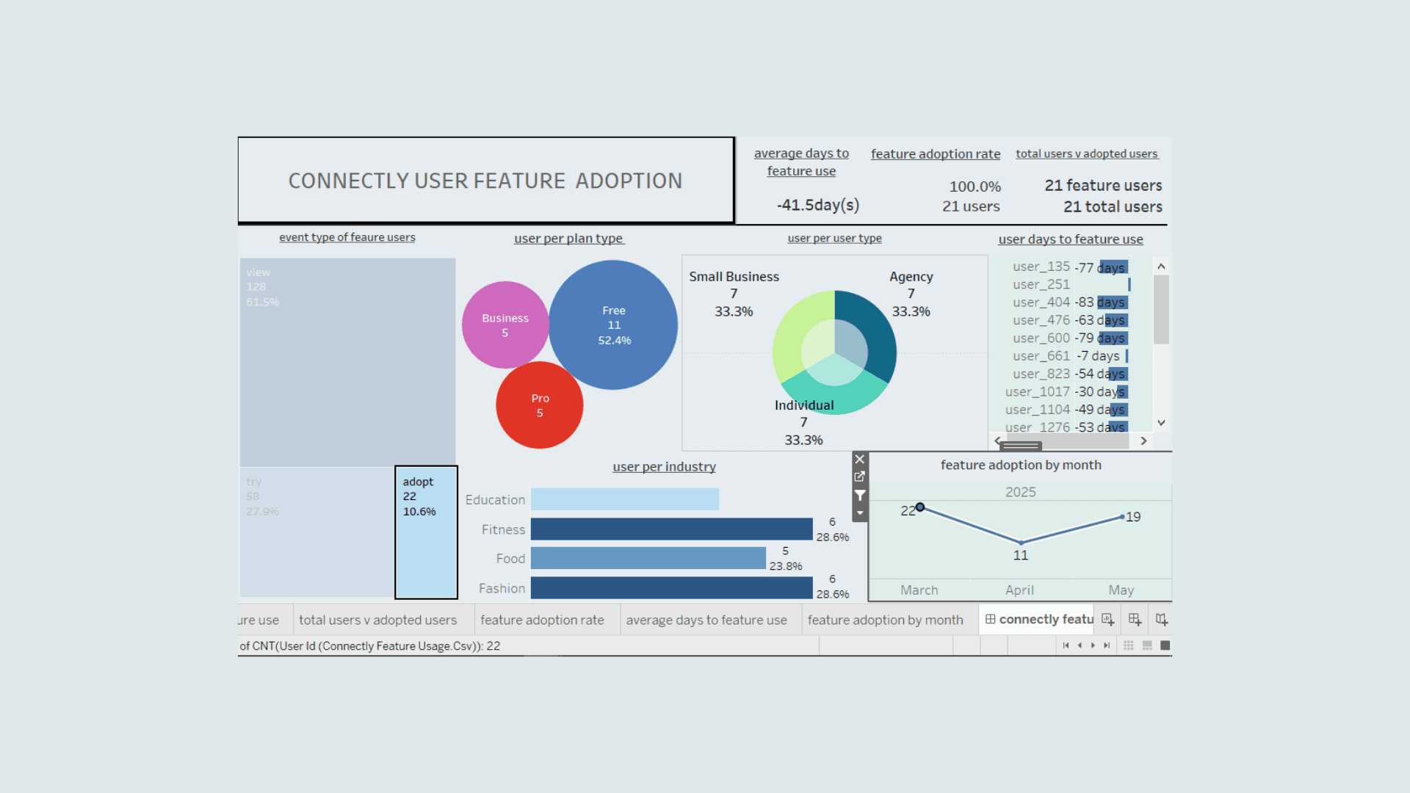Click the right arrow of the horizontal scrollbar
The image size is (1410, 793).
pyautogui.click(x=1144, y=441)
